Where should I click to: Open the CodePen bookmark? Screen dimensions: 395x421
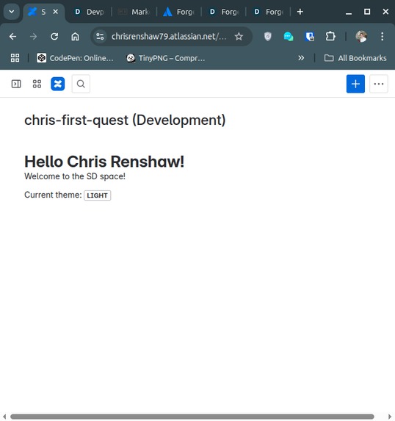pos(75,58)
